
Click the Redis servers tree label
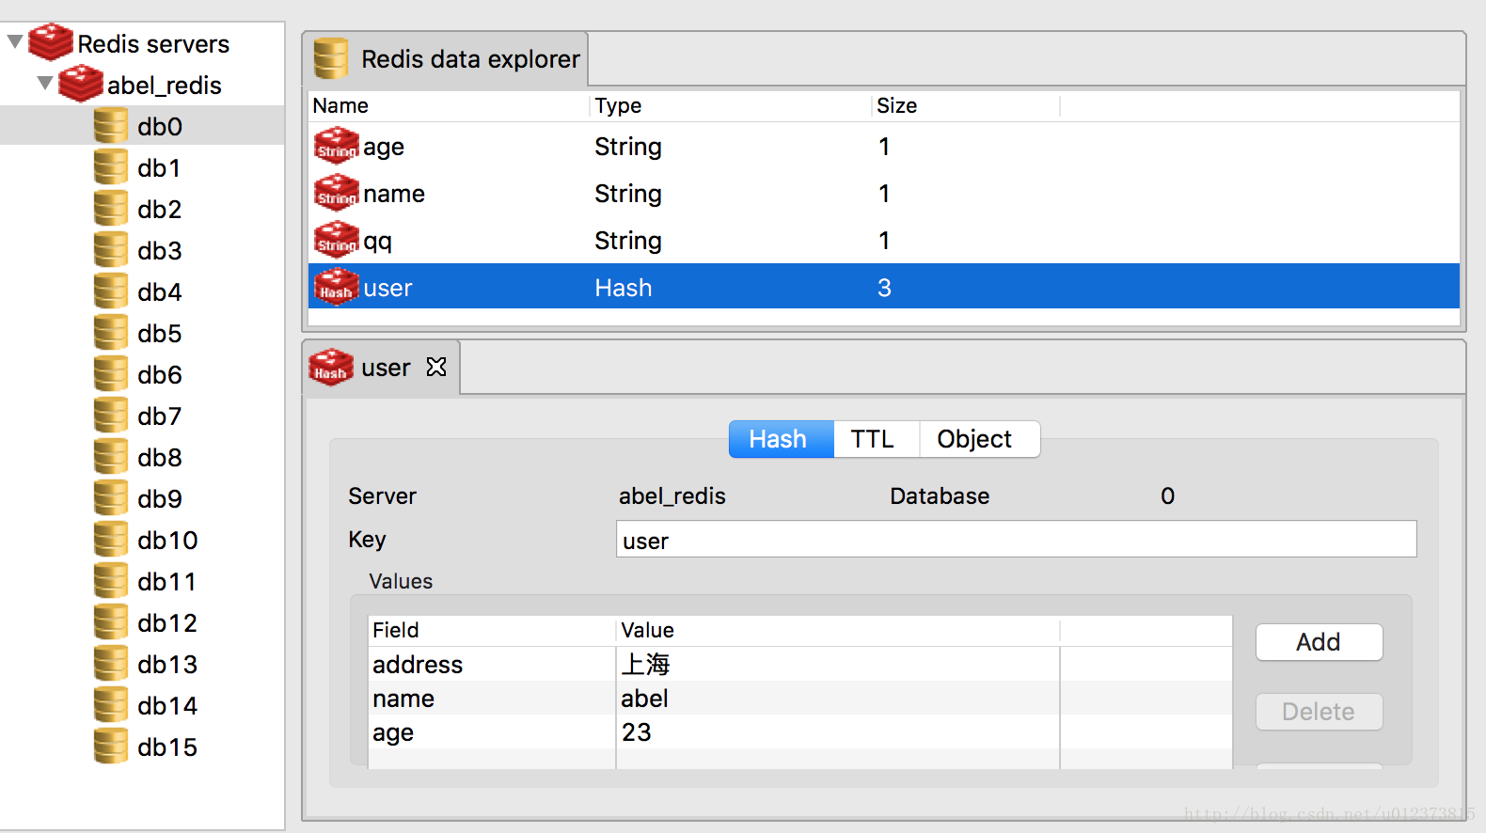point(153,44)
